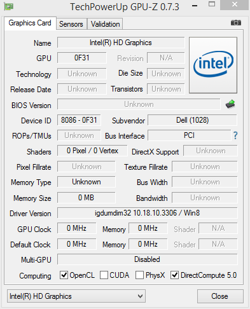Minimize the GPU-Z window
Screen dimensions: 250x309
pyautogui.click(x=195, y=6)
